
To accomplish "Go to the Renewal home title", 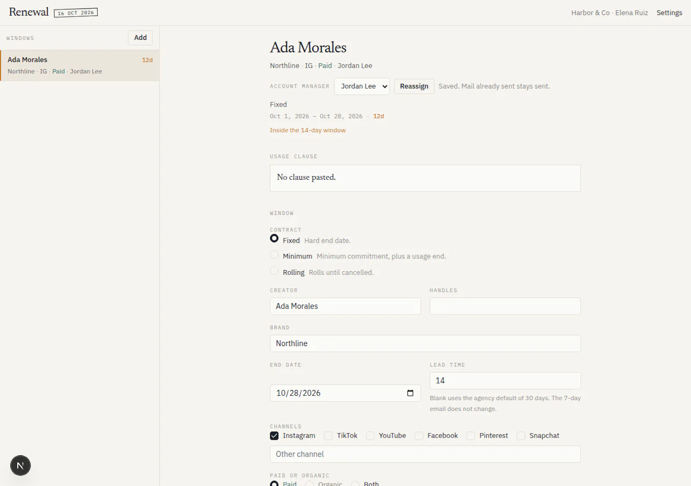I will click(x=29, y=12).
